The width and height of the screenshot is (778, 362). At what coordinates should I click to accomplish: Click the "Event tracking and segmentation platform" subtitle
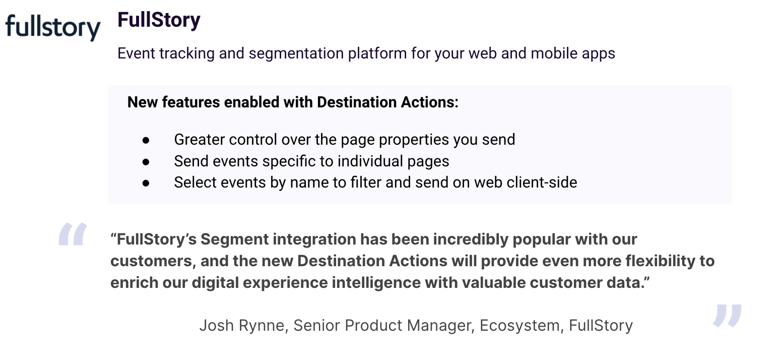tap(366, 53)
